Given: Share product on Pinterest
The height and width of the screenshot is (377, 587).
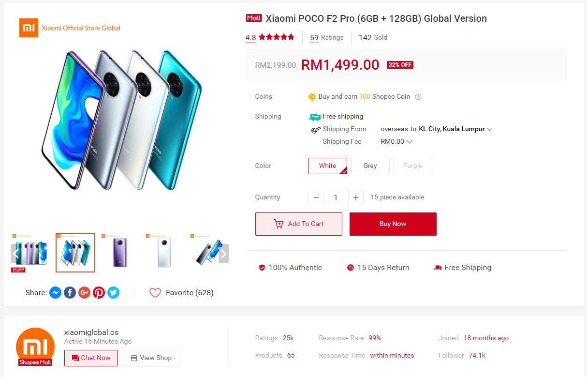Looking at the screenshot, I should click(x=99, y=293).
